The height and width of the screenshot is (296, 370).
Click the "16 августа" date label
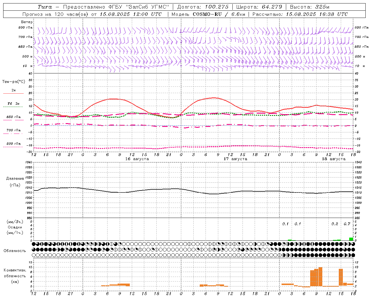pos(137,159)
